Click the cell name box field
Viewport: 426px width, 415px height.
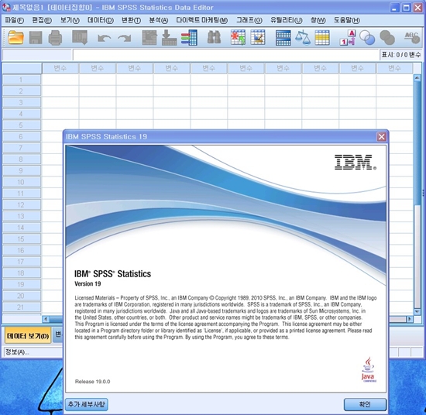point(37,55)
